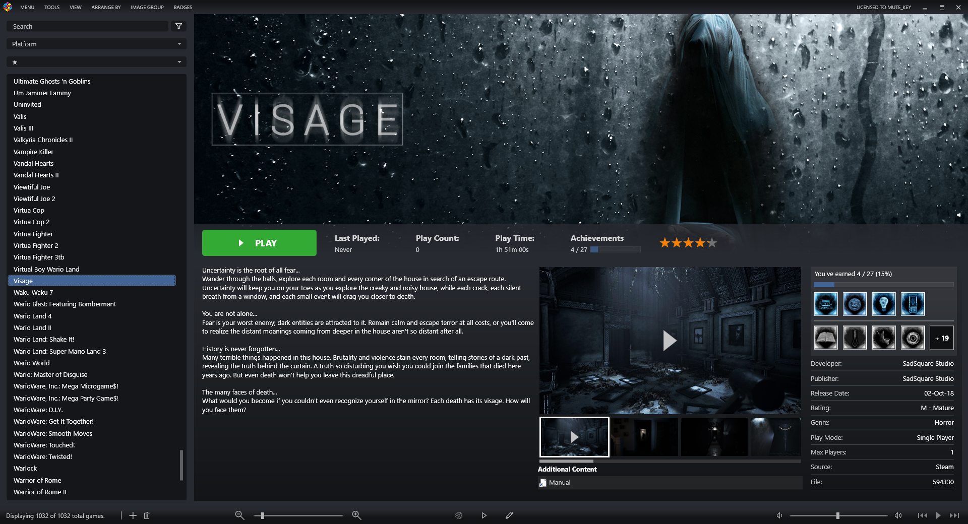Set rating to one star

pyautogui.click(x=665, y=243)
